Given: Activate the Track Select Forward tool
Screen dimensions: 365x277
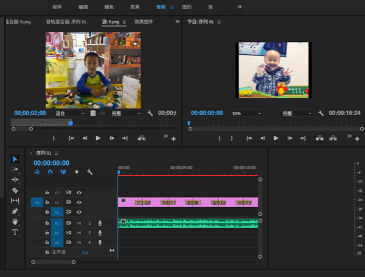Looking at the screenshot, I should [15, 169].
